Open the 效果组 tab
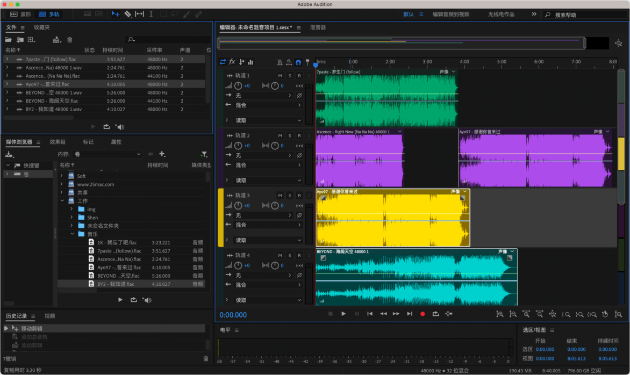The height and width of the screenshot is (375, 630). [x=58, y=142]
